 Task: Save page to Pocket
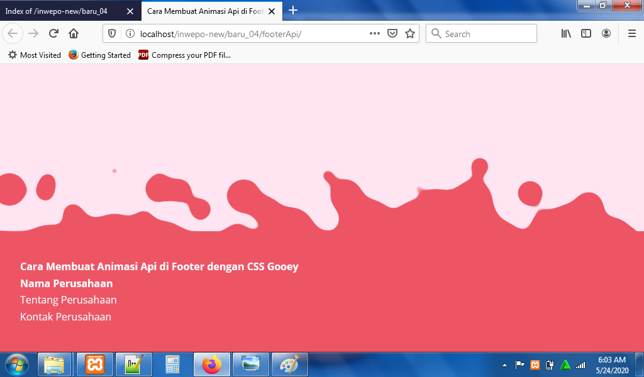392,34
